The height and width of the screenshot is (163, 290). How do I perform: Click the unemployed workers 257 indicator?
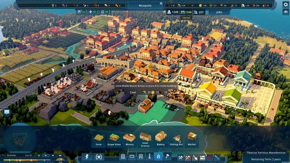[x=199, y=12]
